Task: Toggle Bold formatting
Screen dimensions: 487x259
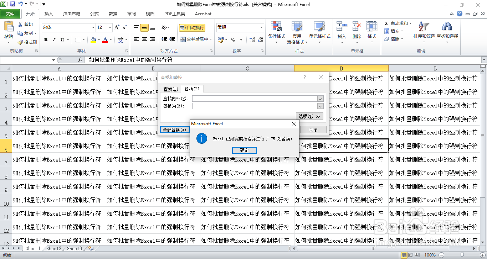Action: point(46,39)
